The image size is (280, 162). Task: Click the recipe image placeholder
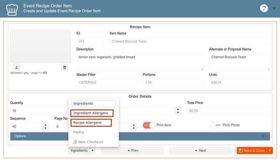click(x=41, y=46)
